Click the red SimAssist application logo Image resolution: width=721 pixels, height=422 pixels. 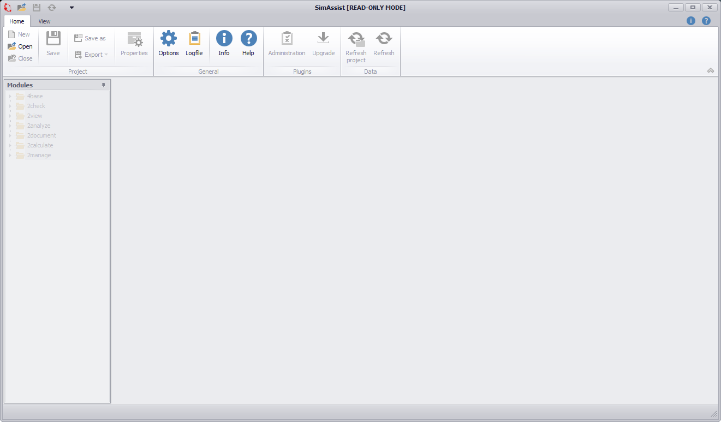[x=7, y=7]
